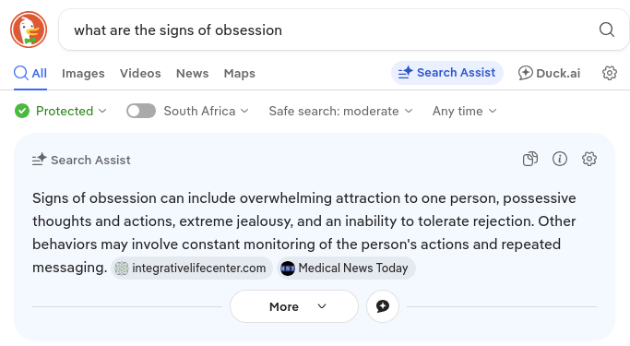Open the Medical News Today source link
Viewport: 630px width, 346px height.
[346, 268]
